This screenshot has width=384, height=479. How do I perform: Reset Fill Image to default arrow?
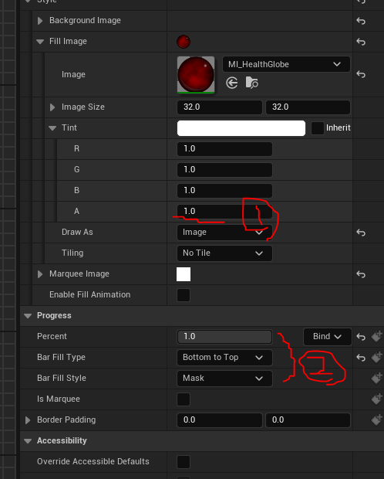coord(361,42)
